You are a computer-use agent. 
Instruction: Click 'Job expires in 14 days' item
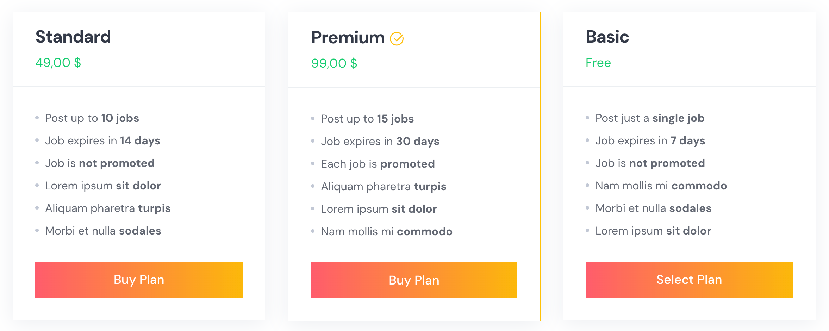(x=102, y=141)
